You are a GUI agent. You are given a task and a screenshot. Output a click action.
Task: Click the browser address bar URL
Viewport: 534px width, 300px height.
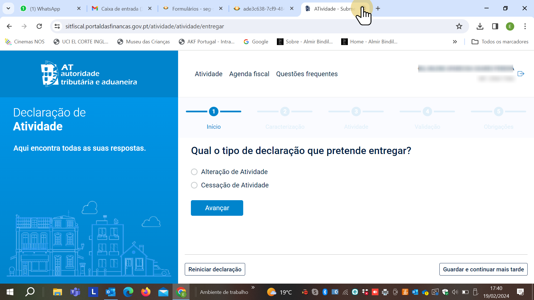tap(145, 26)
